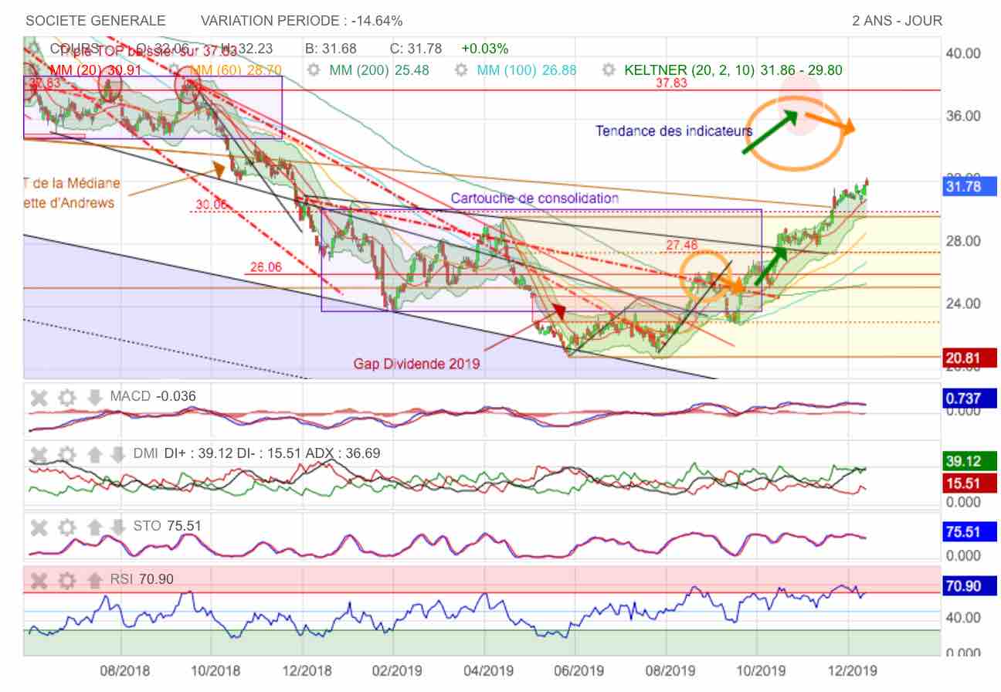Open DMI settings gear icon
The width and height of the screenshot is (1001, 692).
pos(67,454)
